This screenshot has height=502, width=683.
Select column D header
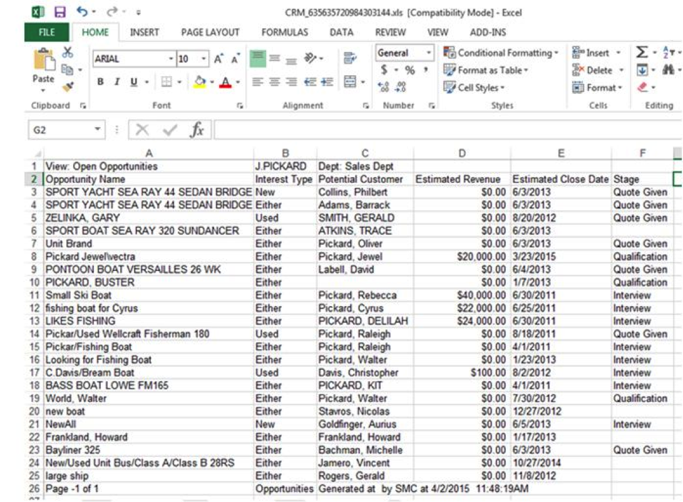tap(462, 153)
